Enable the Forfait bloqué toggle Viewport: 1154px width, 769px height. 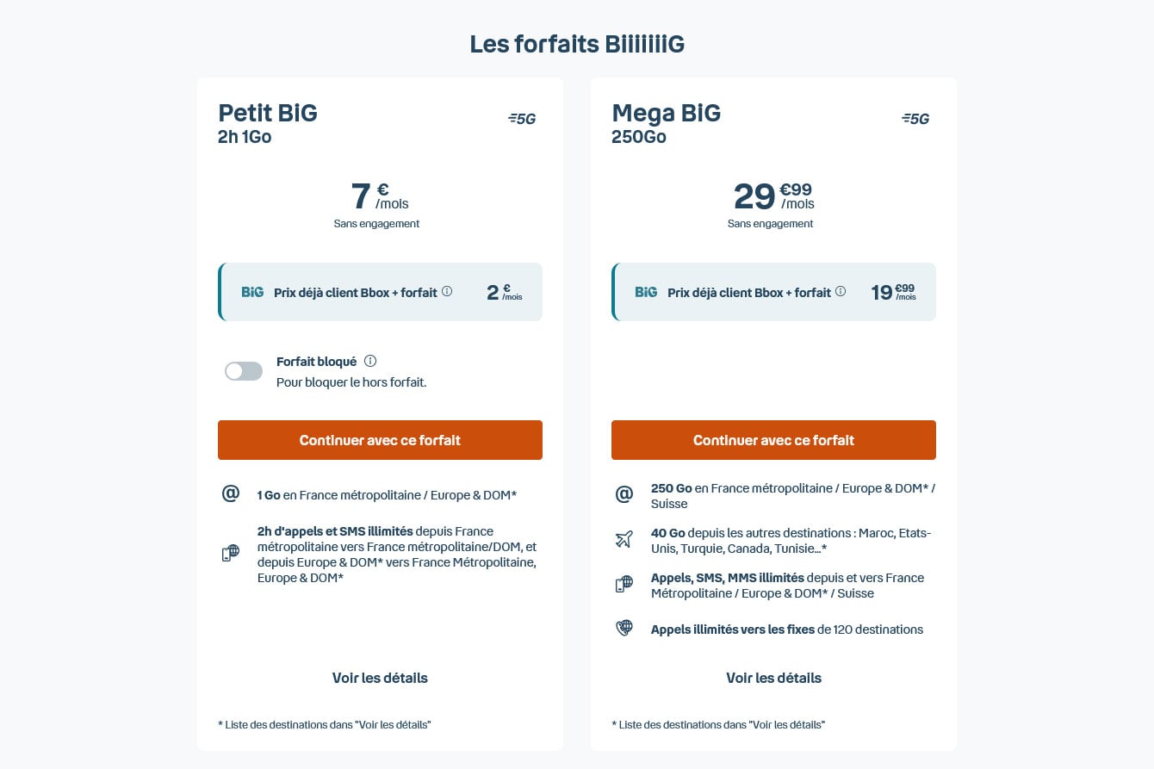pos(244,370)
